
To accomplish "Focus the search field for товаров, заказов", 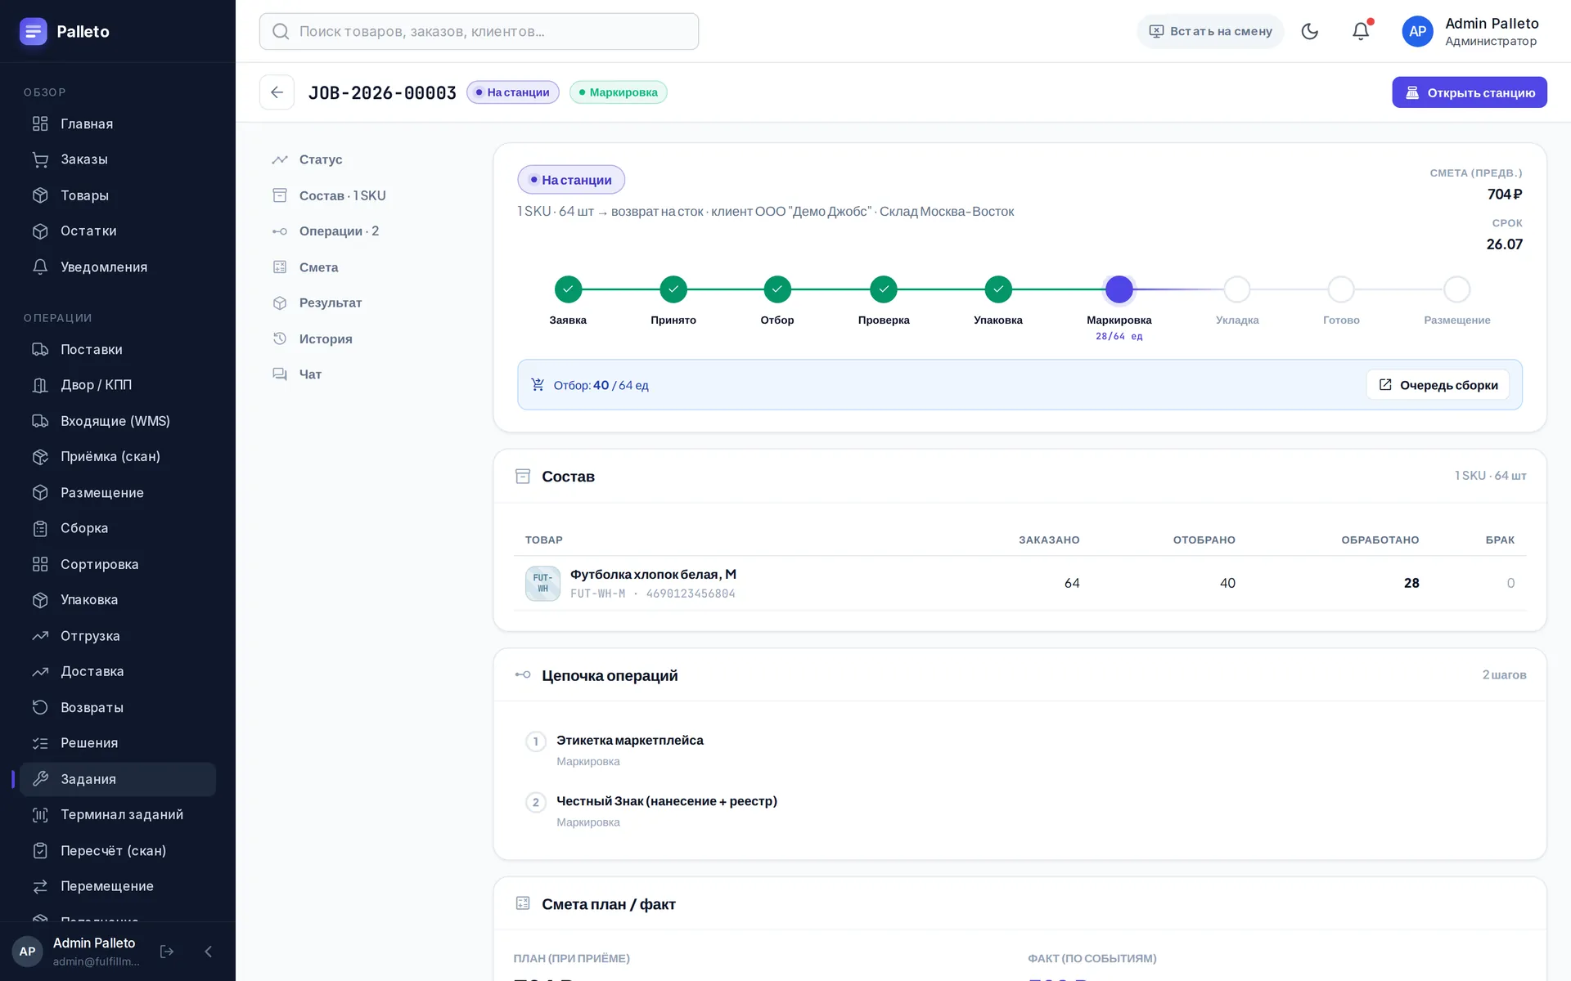I will pos(479,31).
